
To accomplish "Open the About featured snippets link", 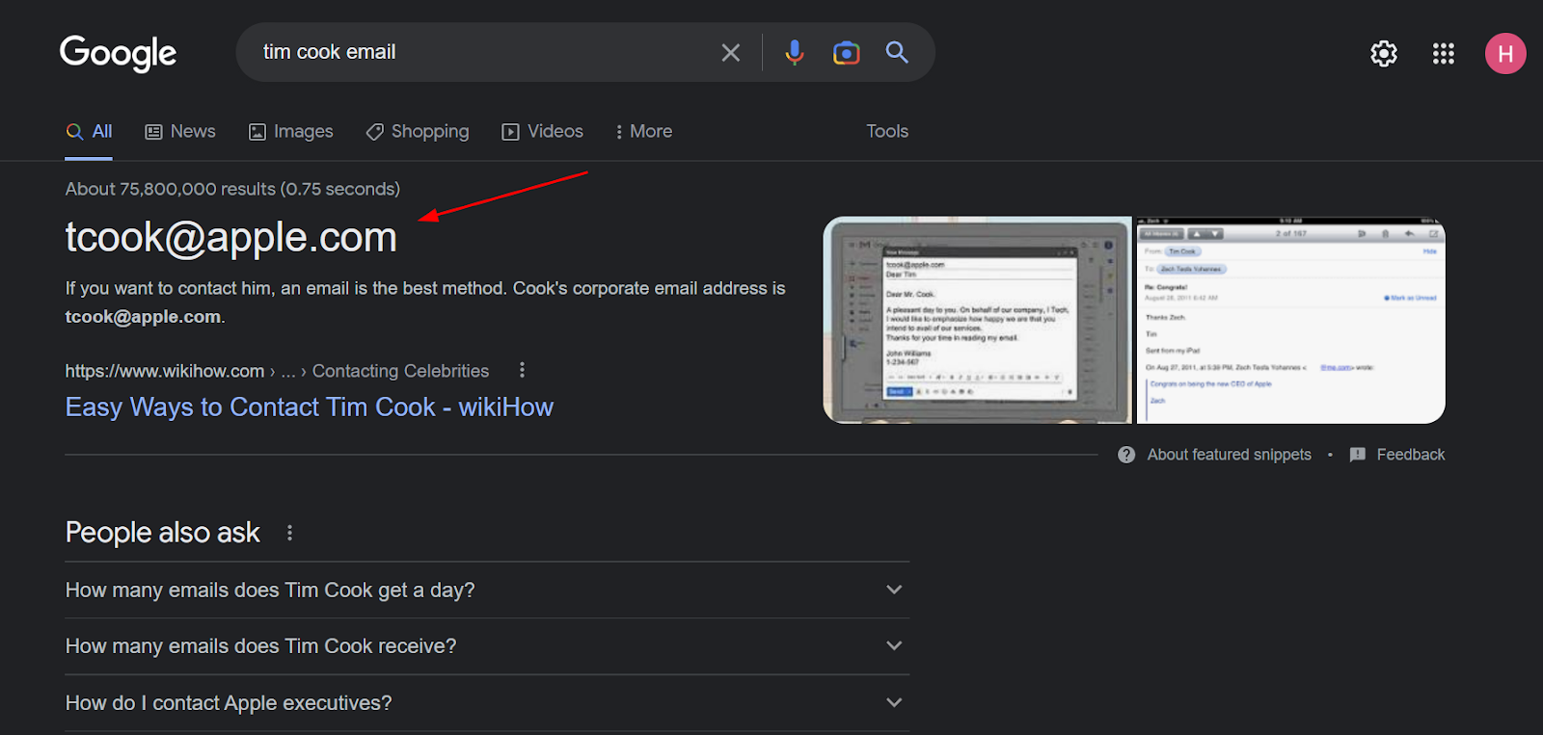I will tap(1230, 455).
